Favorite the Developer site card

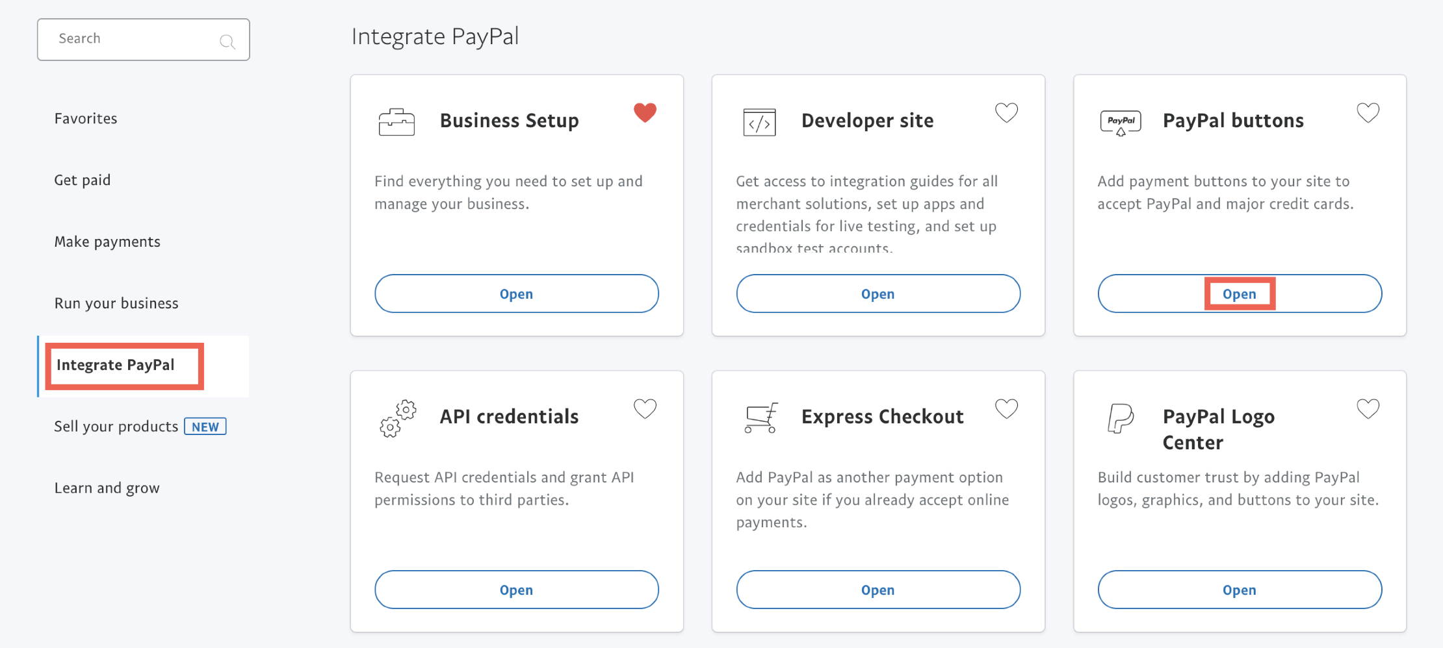coord(1007,113)
